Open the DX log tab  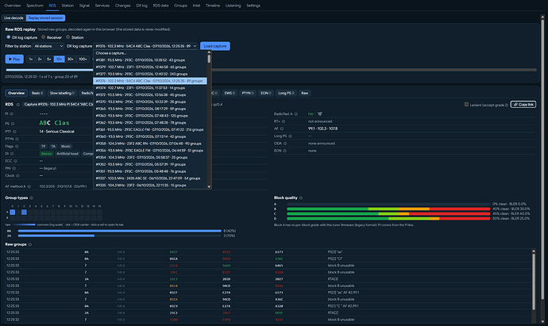click(141, 6)
